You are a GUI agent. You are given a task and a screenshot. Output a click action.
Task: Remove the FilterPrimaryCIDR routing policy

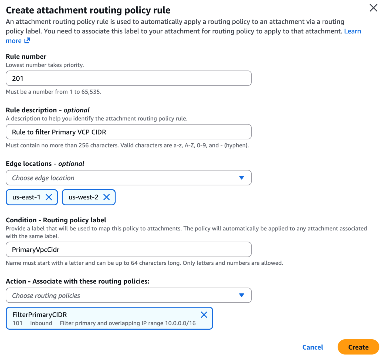204,315
